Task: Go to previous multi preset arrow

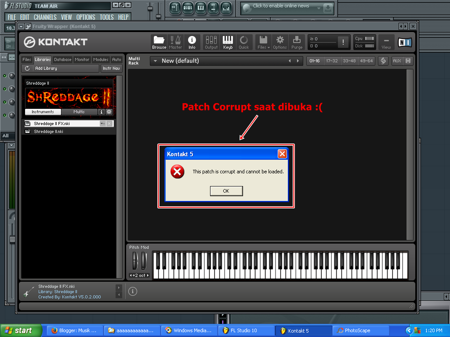Action: pos(290,61)
